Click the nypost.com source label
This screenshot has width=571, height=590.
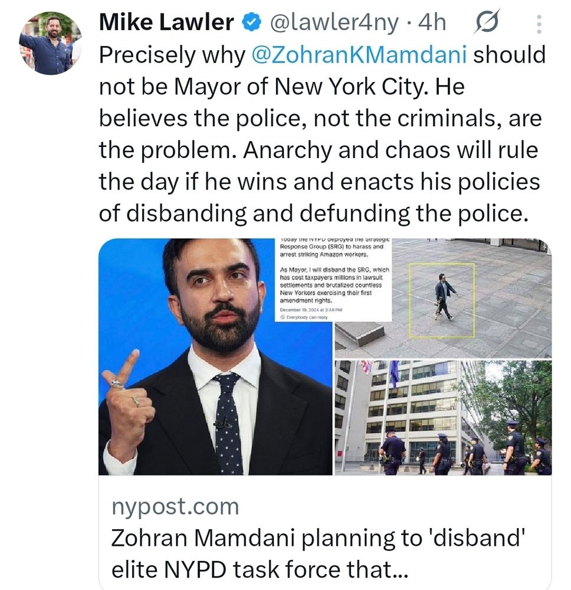[175, 507]
